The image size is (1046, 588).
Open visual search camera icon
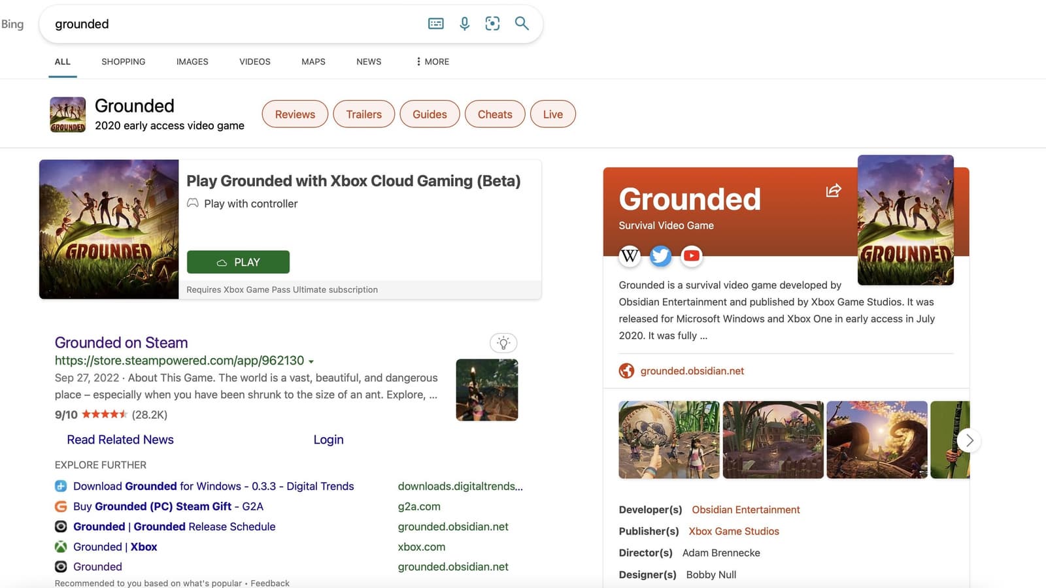coord(492,24)
